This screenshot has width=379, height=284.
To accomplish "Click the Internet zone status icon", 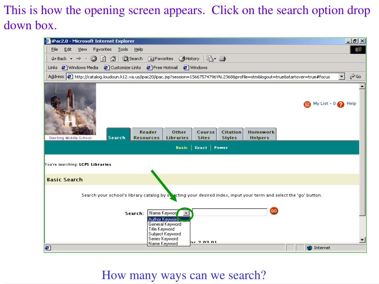I will click(309, 248).
